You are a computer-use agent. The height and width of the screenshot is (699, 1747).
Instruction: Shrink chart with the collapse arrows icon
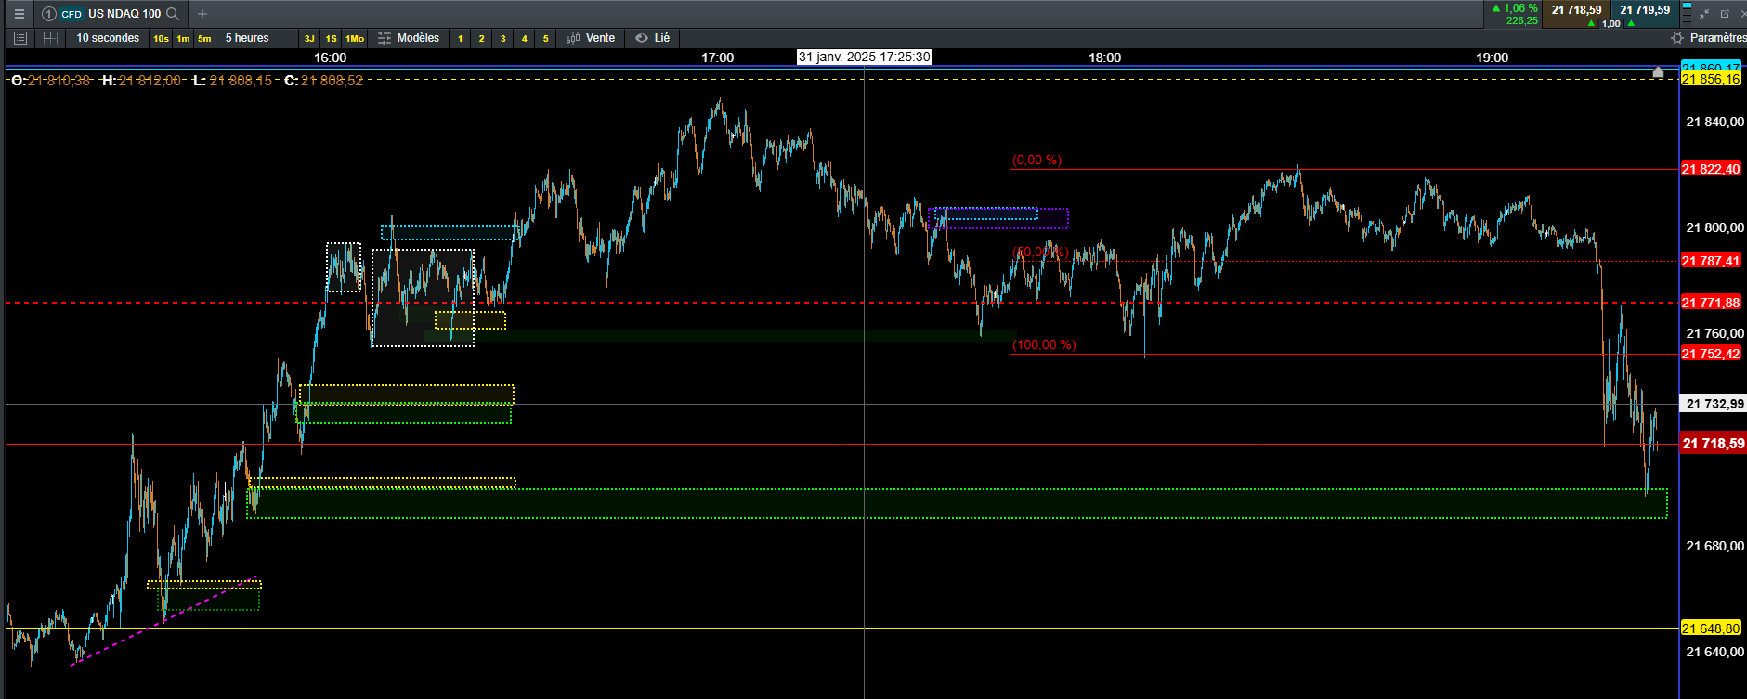1704,13
